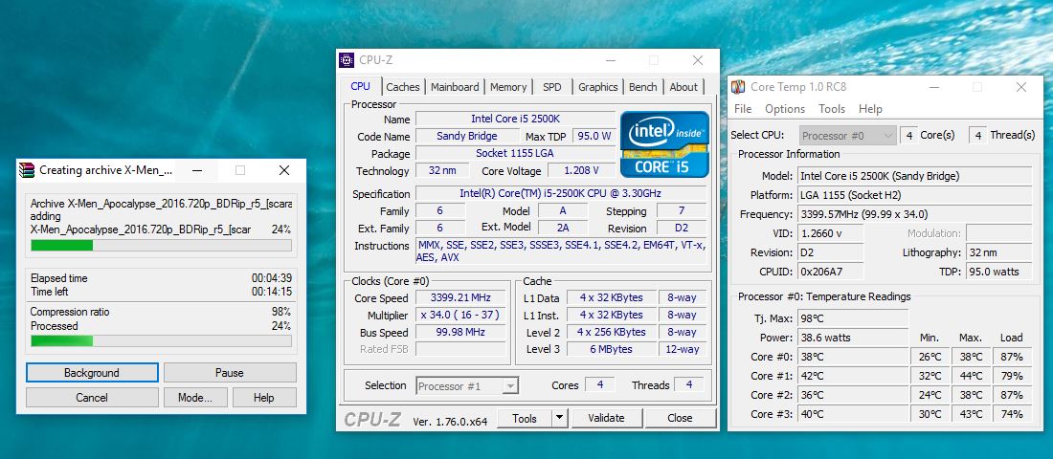
Task: Open the Bench tab
Action: (642, 87)
